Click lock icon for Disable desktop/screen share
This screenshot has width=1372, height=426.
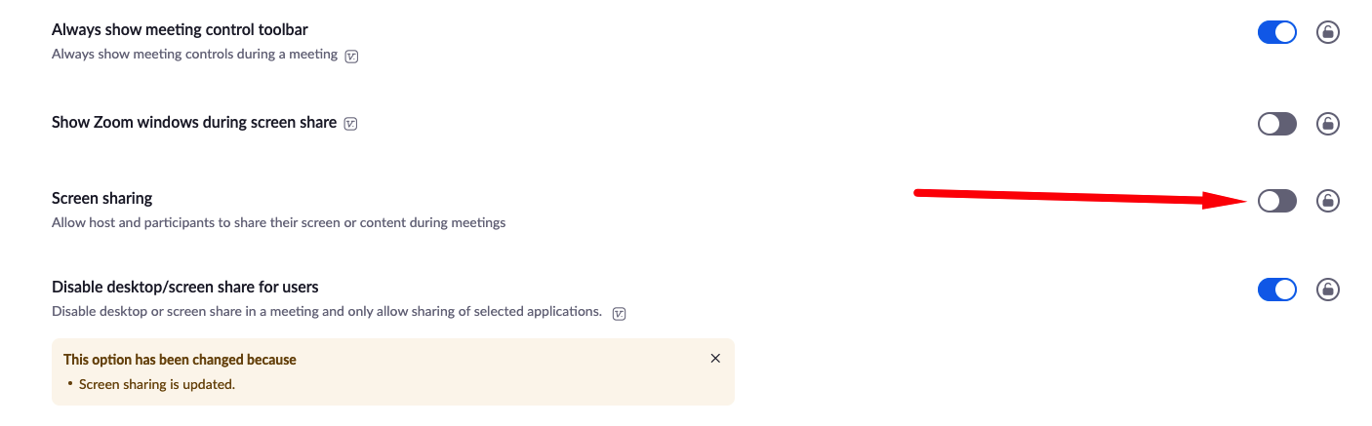pos(1327,290)
